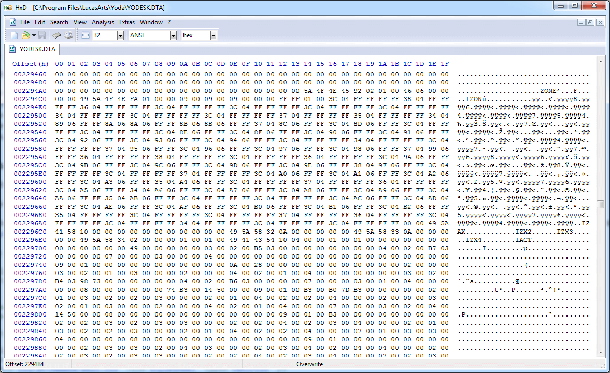The height and width of the screenshot is (373, 610).
Task: Click the Save disk icon
Action: 41,35
